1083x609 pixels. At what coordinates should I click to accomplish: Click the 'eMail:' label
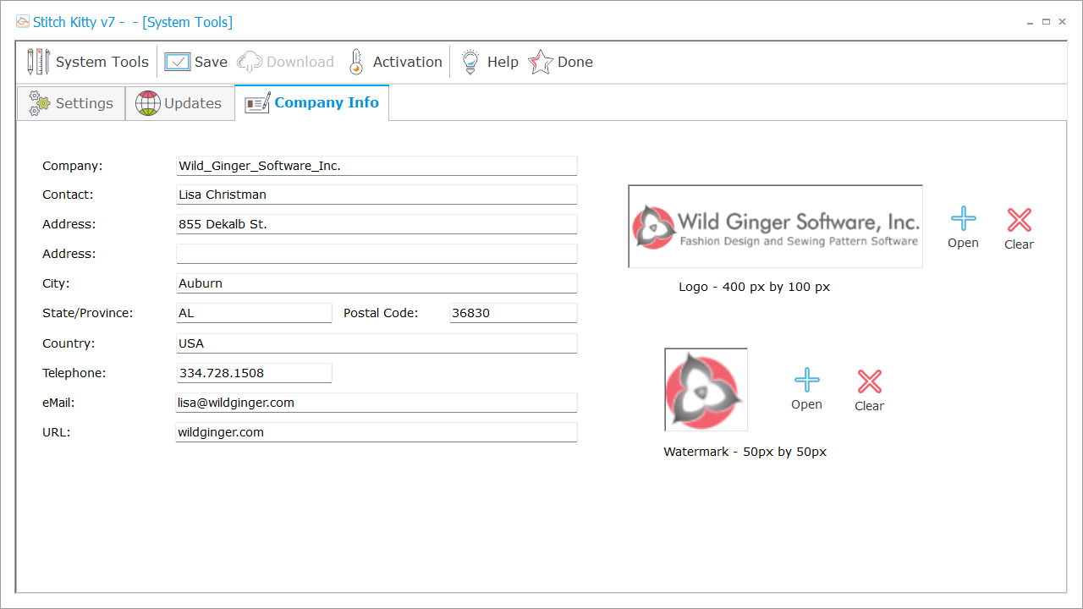pyautogui.click(x=59, y=403)
